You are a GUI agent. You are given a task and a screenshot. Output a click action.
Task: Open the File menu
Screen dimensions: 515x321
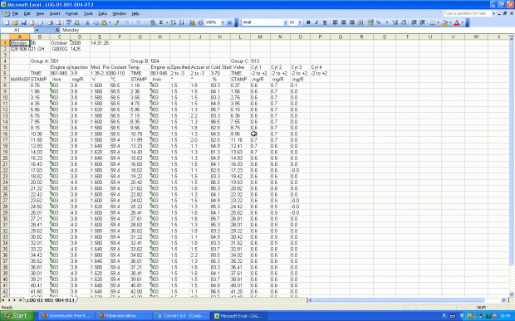tap(15, 13)
